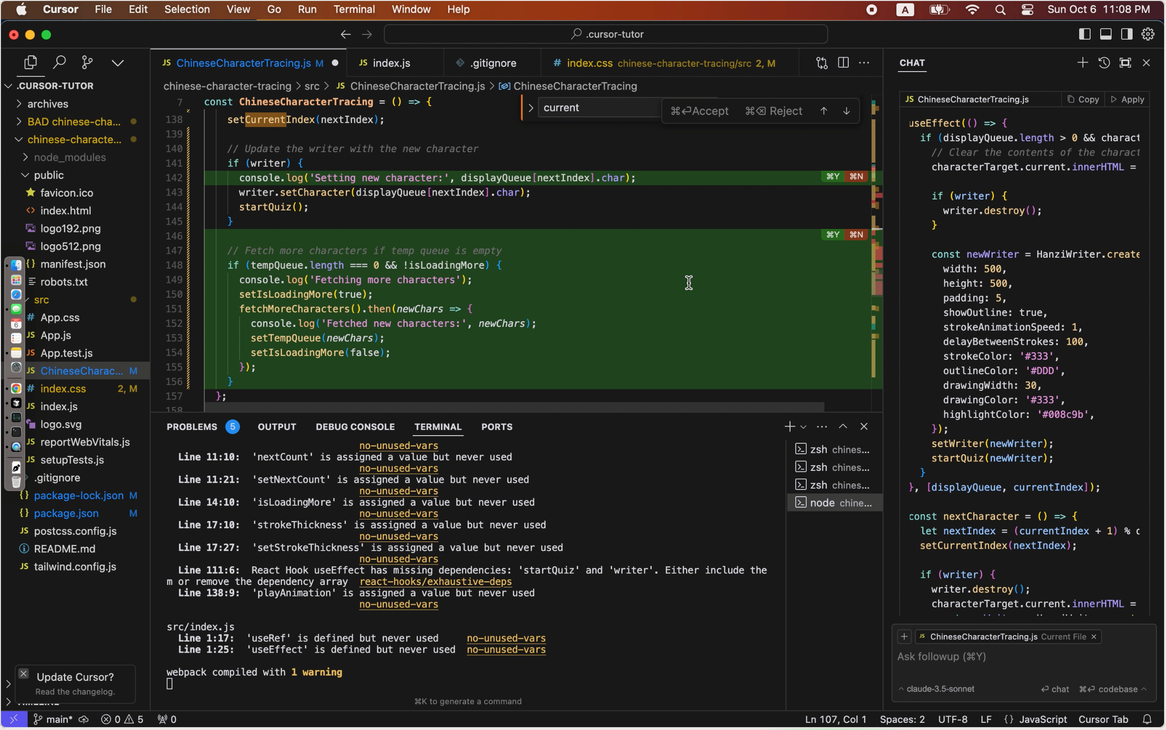Open the Search icon in sidebar
This screenshot has width=1166, height=730.
pos(59,63)
